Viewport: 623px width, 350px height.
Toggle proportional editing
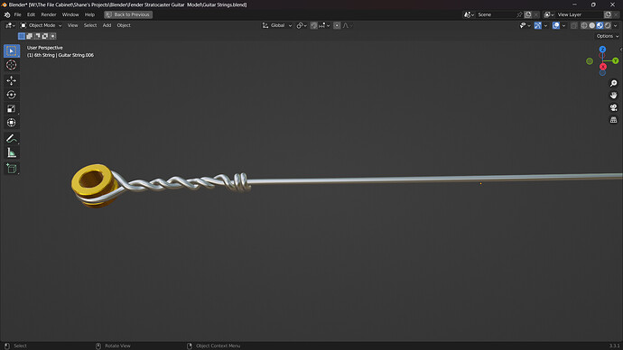coord(337,25)
